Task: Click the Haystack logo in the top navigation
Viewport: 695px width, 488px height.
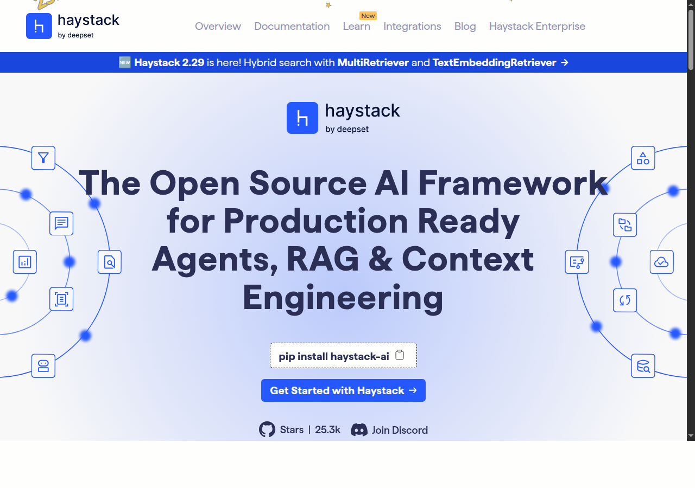Action: click(73, 26)
